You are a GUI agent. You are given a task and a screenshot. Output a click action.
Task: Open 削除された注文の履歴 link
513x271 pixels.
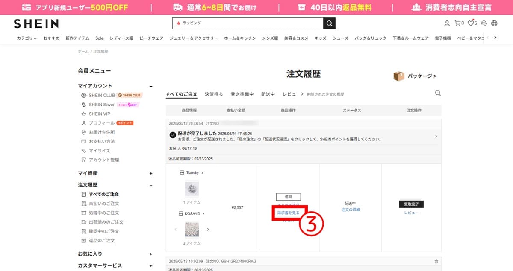pos(325,94)
